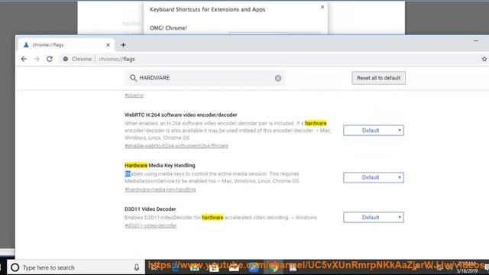The height and width of the screenshot is (275, 489).
Task: Click the taskbar clock showing 5/18/2019
Action: pos(467,268)
